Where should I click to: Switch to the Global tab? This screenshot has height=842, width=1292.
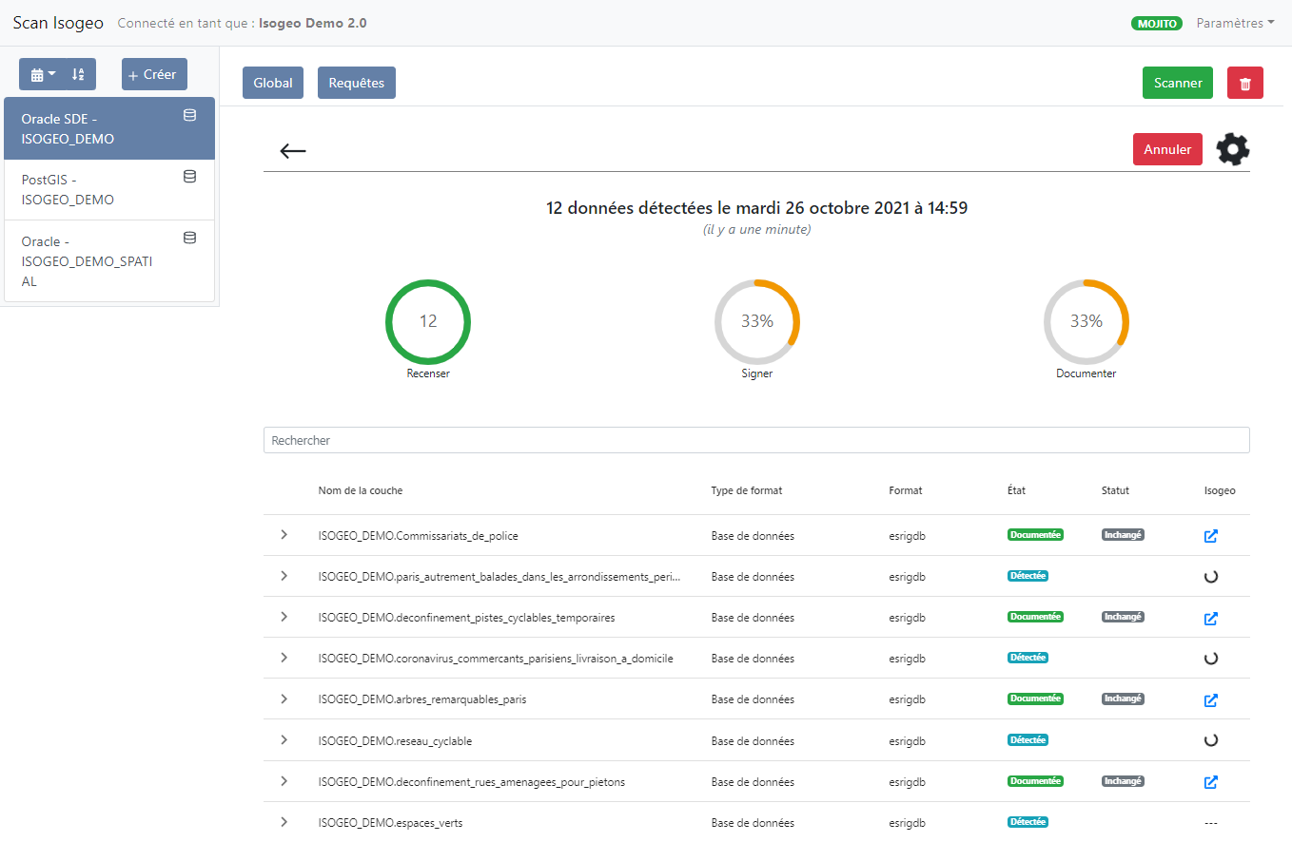point(273,83)
